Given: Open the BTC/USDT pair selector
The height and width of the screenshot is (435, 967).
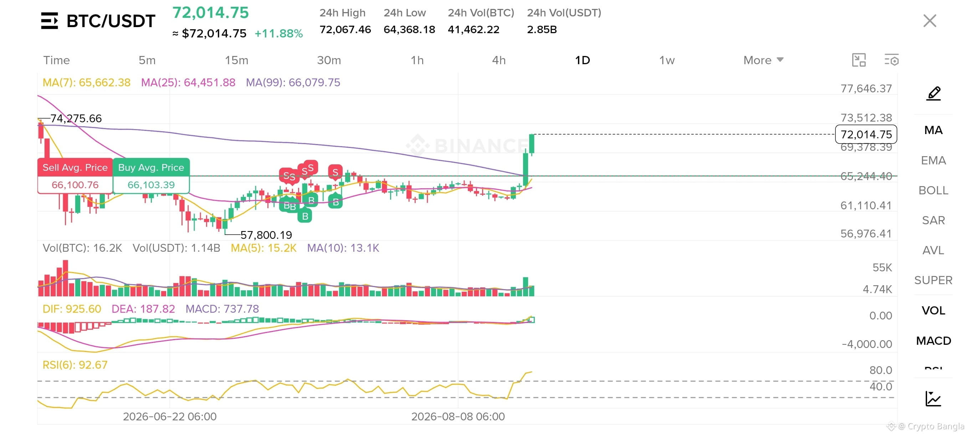Looking at the screenshot, I should [111, 21].
